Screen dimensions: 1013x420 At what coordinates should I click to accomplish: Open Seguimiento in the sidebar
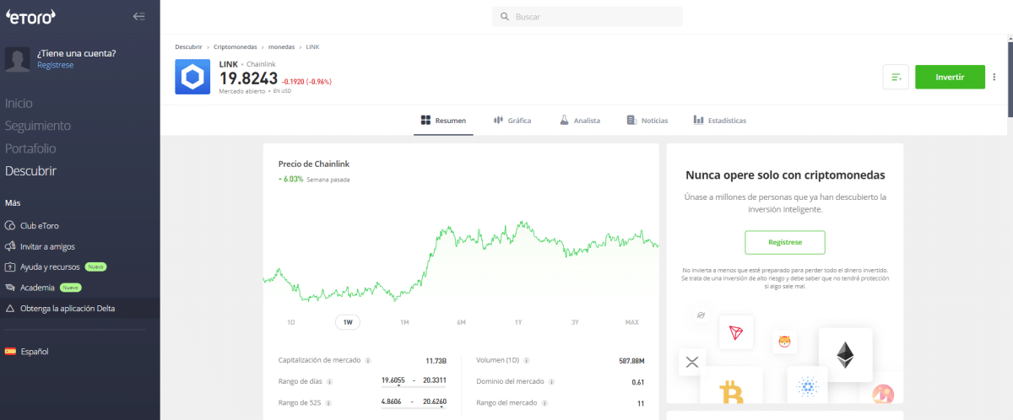[x=38, y=126]
